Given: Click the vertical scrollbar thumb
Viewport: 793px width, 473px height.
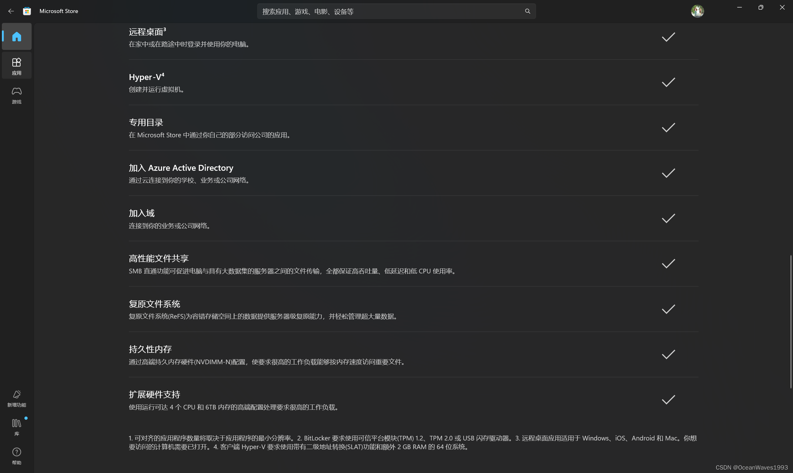Looking at the screenshot, I should tap(791, 321).
